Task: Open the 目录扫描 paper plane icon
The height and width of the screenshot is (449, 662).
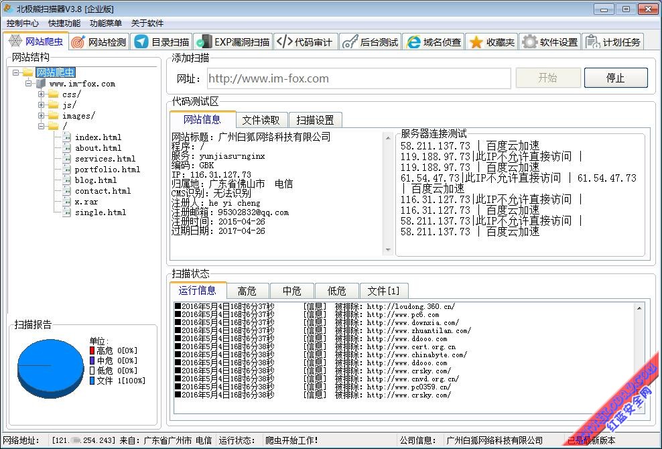Action: 141,42
